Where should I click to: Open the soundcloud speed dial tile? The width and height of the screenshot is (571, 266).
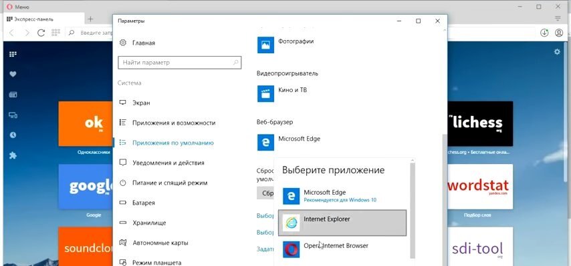tap(86, 247)
